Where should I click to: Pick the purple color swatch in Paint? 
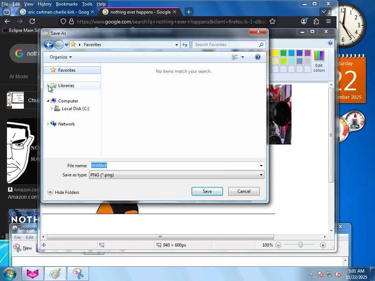(x=307, y=53)
